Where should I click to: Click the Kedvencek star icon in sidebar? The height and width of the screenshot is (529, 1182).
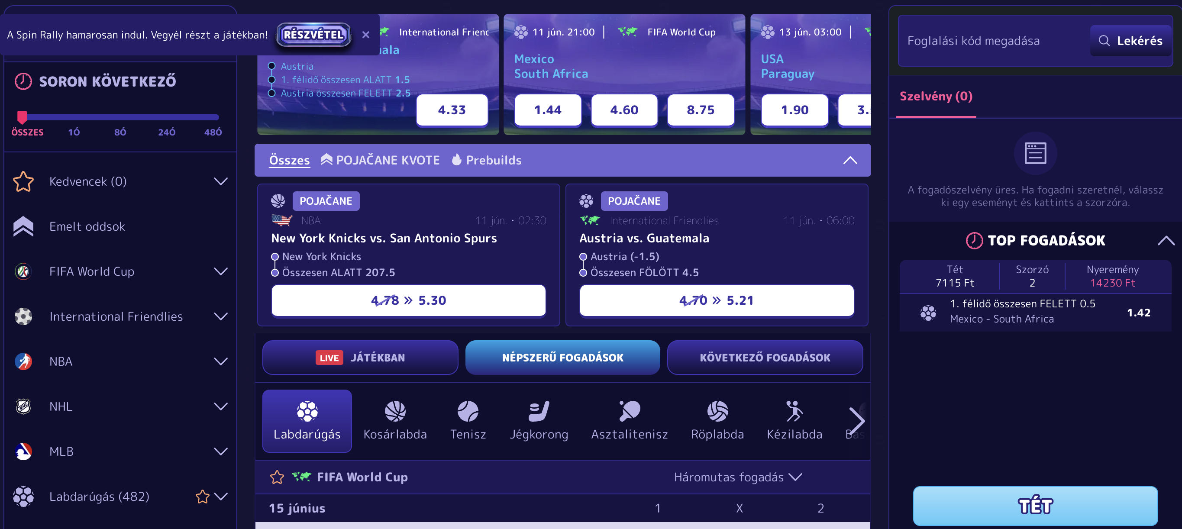tap(23, 181)
